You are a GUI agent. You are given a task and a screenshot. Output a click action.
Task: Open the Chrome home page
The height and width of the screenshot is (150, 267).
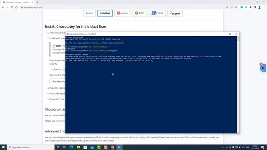pyautogui.click(x=16, y=7)
